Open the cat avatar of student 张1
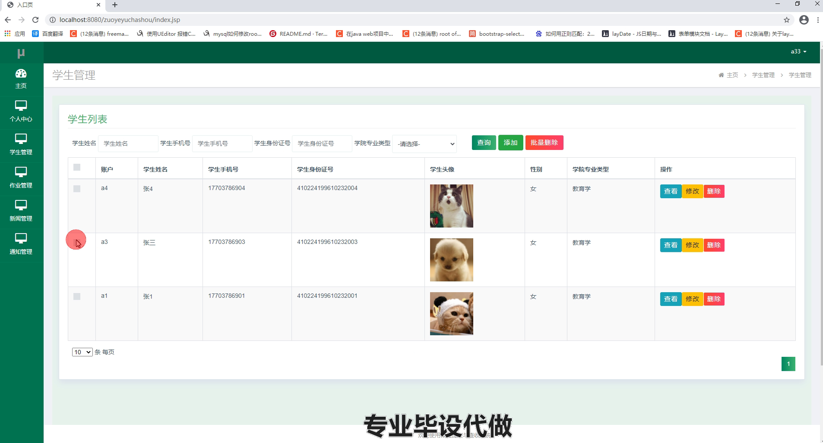The width and height of the screenshot is (823, 443). [x=452, y=314]
